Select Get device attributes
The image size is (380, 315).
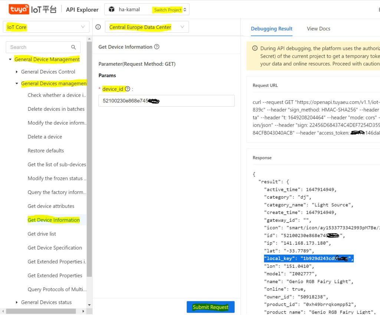pos(51,206)
